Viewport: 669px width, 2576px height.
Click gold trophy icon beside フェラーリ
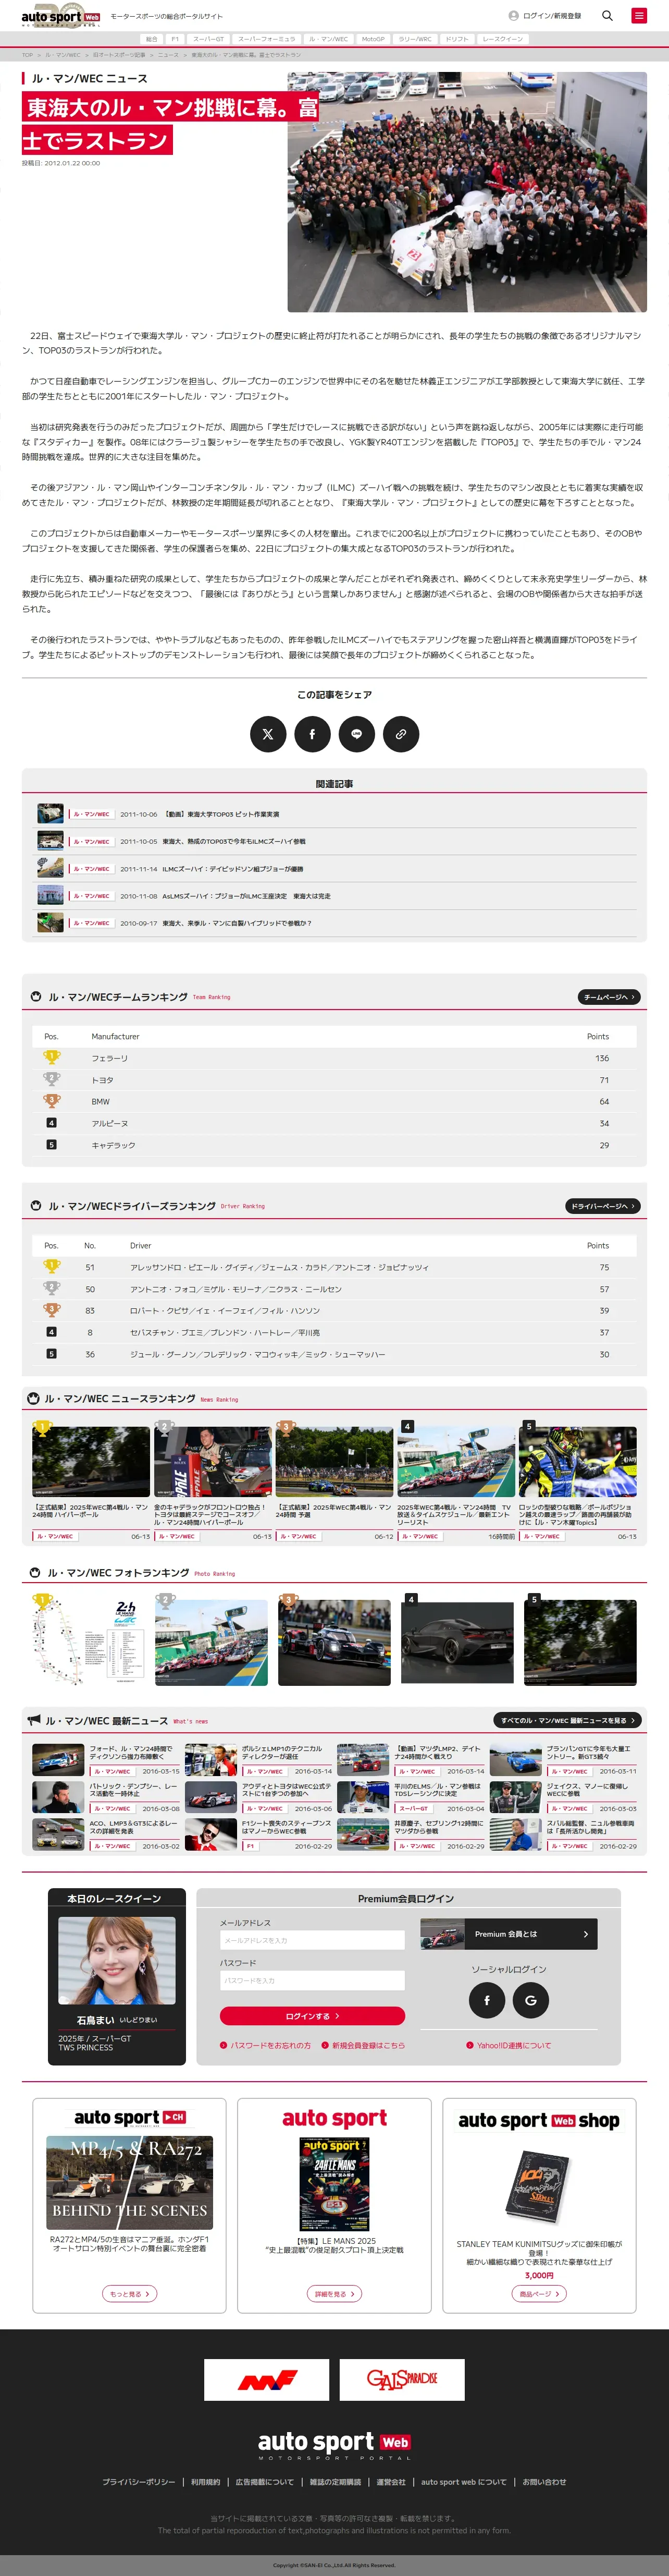pos(52,1057)
